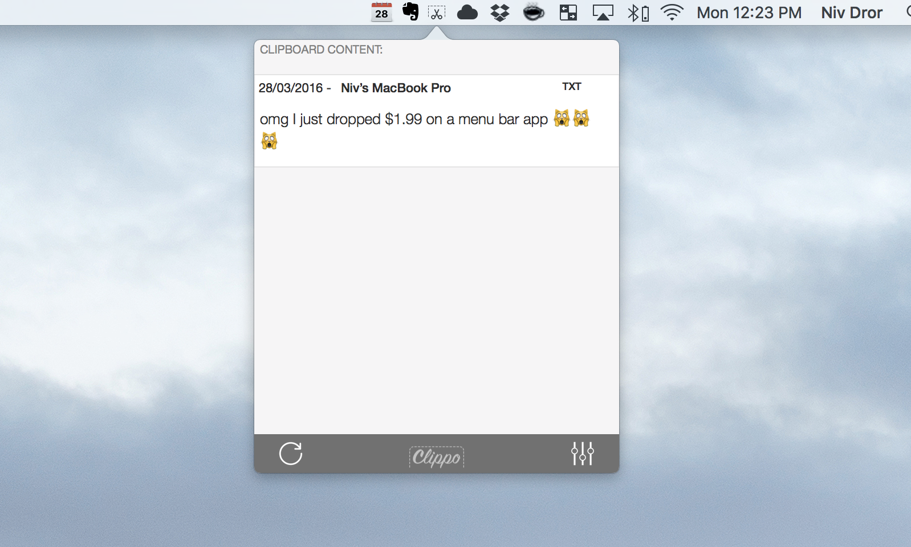The image size is (911, 547).
Task: Open the Niv Dror user menu
Action: pyautogui.click(x=852, y=13)
